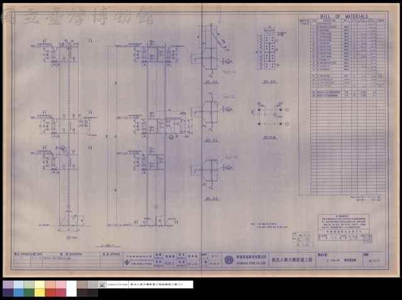Select the SEC. C-C section label
Image resolution: width=402 pixels, height=300 pixels.
click(x=212, y=140)
